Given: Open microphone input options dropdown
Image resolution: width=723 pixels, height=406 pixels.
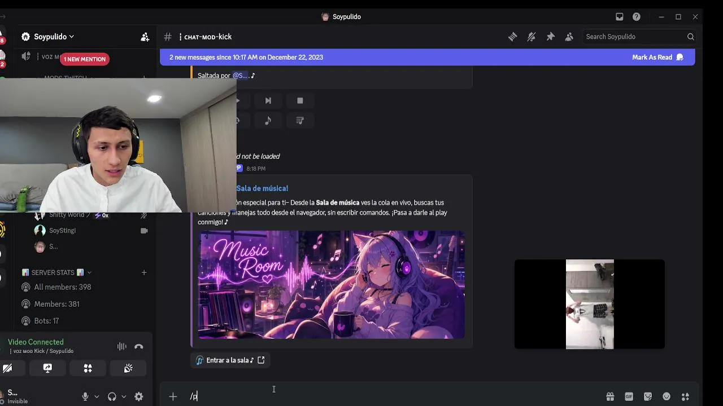Looking at the screenshot, I should click(97, 396).
